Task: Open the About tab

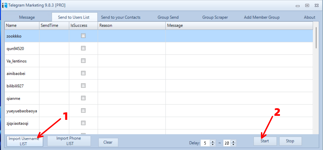Action: click(x=309, y=17)
